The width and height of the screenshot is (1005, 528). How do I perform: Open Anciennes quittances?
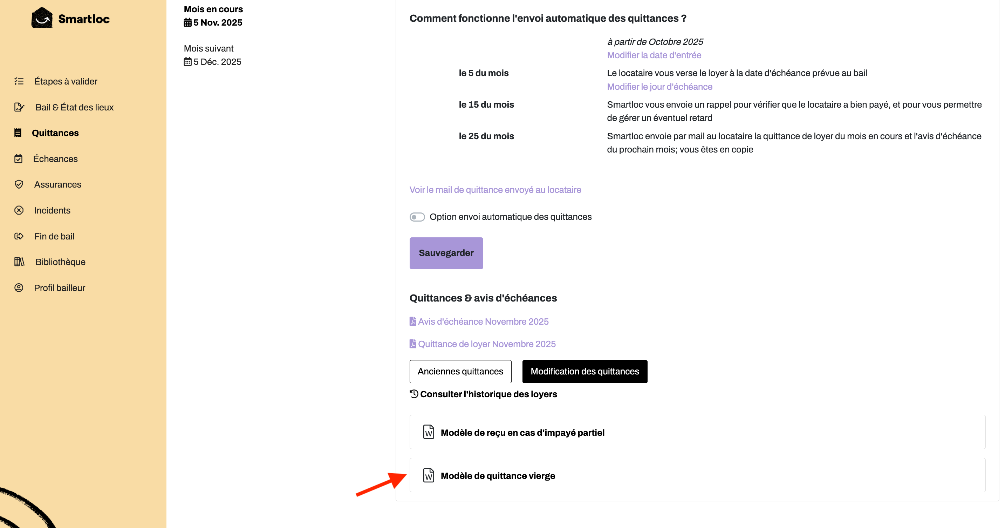click(x=460, y=372)
